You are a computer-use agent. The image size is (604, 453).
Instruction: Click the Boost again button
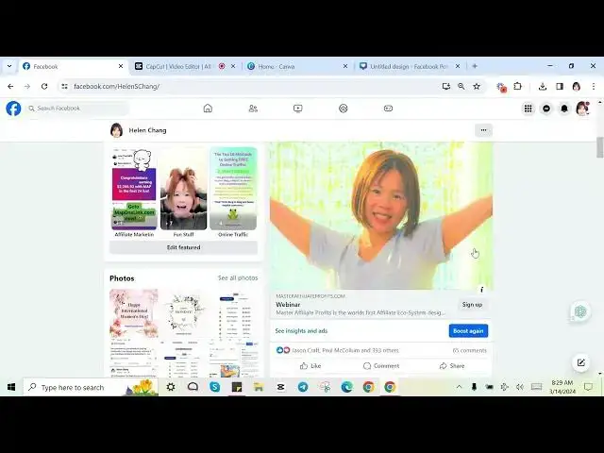tap(468, 330)
